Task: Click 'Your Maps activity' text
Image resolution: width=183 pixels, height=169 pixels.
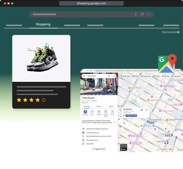Action: point(92,140)
